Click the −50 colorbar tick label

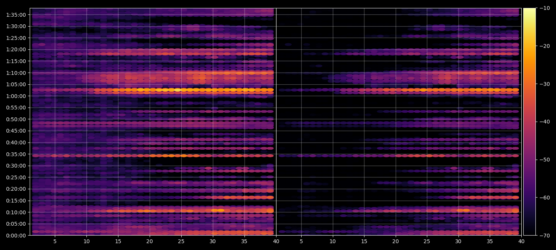tap(545, 160)
